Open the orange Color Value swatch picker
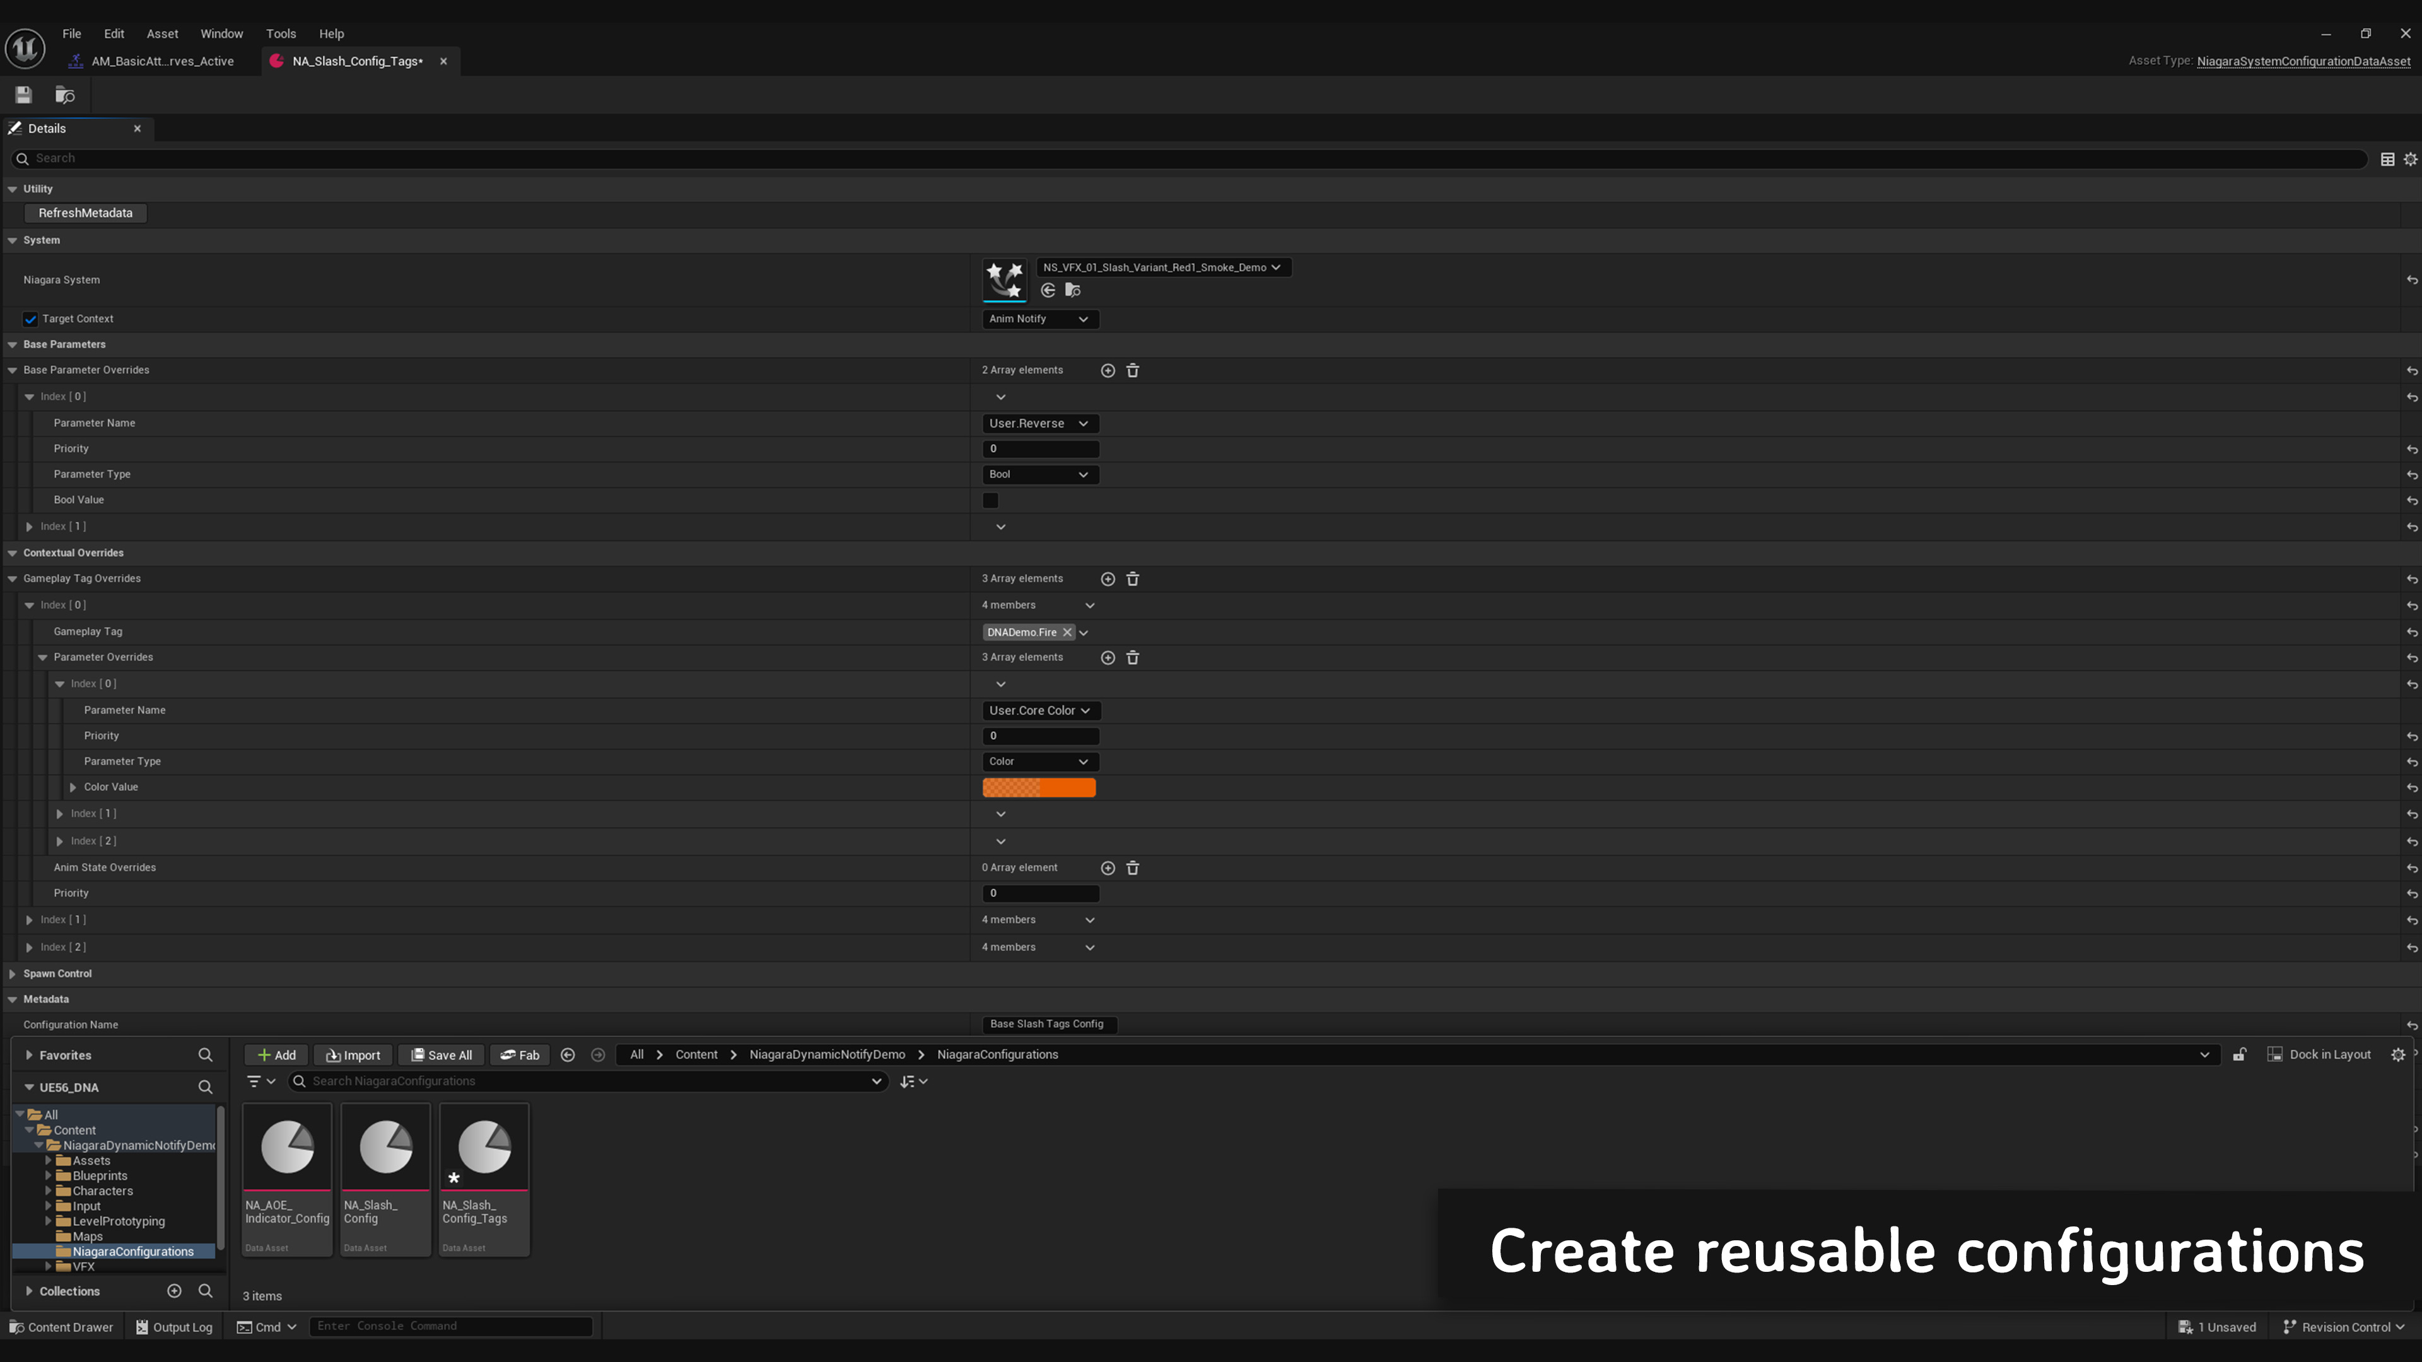 (x=1038, y=787)
